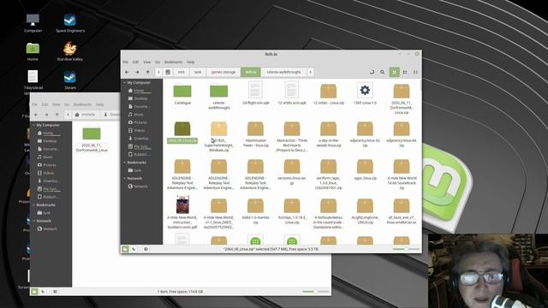Collapse Bookmarks section in itch.io sidebar
Viewport: 548px width, 308px height.
click(124, 163)
